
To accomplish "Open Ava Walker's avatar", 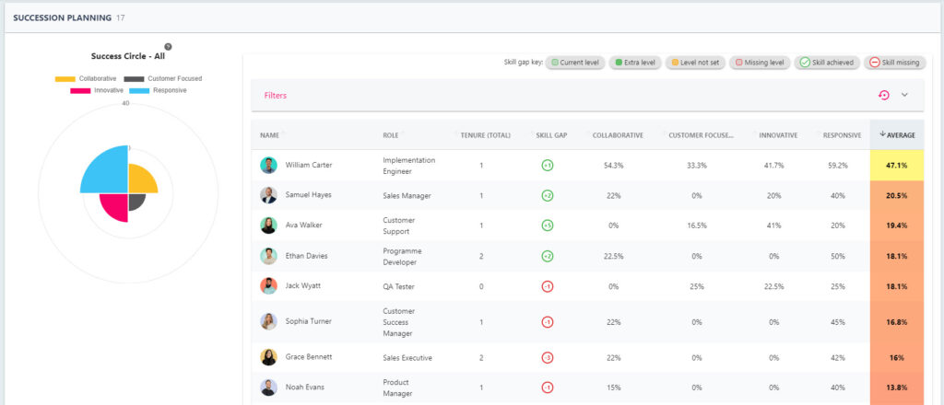I will pyautogui.click(x=268, y=226).
